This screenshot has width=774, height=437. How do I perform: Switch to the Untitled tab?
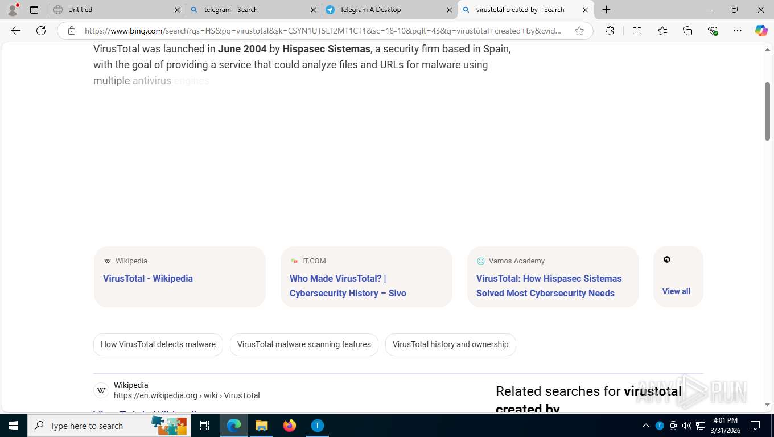(116, 10)
